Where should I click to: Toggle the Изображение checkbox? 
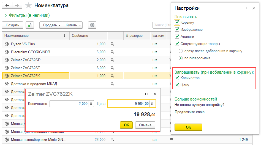177,29
